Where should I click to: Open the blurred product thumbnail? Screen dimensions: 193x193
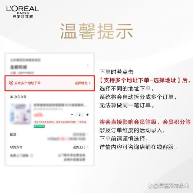[x=21, y=114]
